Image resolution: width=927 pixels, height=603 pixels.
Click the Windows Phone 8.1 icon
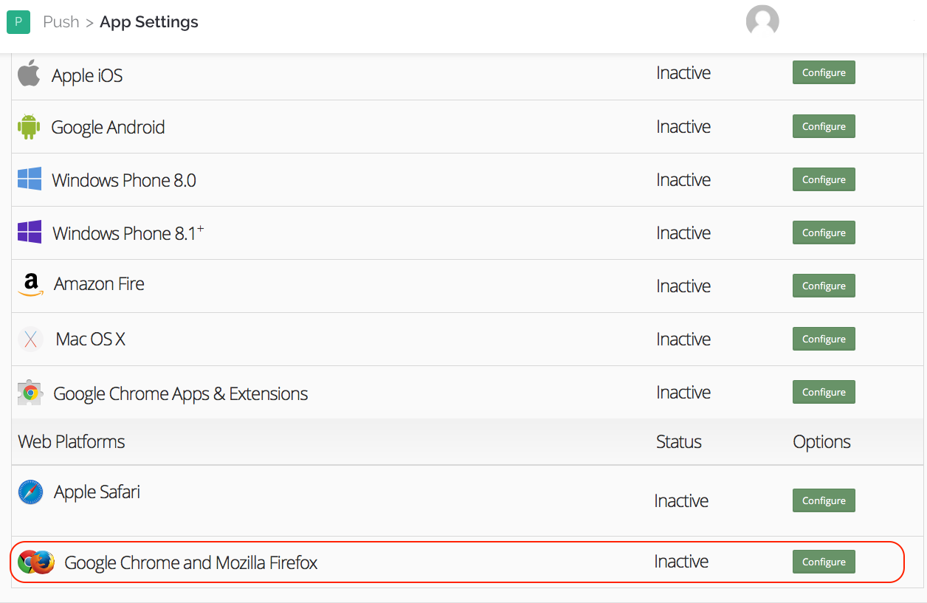[29, 232]
